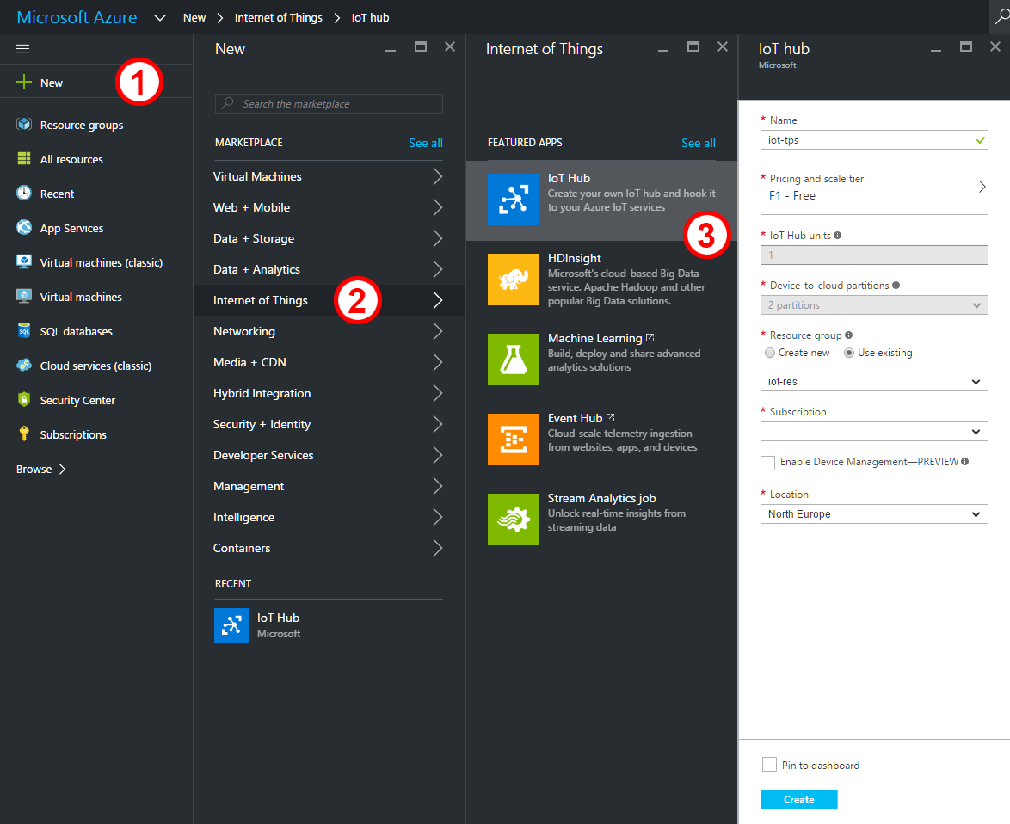
Task: Click the HDInsight elephant icon
Action: click(x=513, y=279)
